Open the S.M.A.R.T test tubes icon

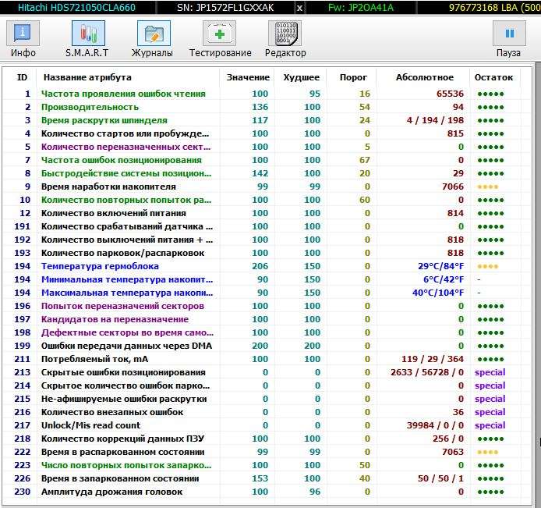point(88,33)
